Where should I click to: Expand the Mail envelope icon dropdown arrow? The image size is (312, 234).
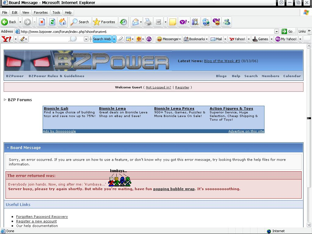tap(141, 22)
